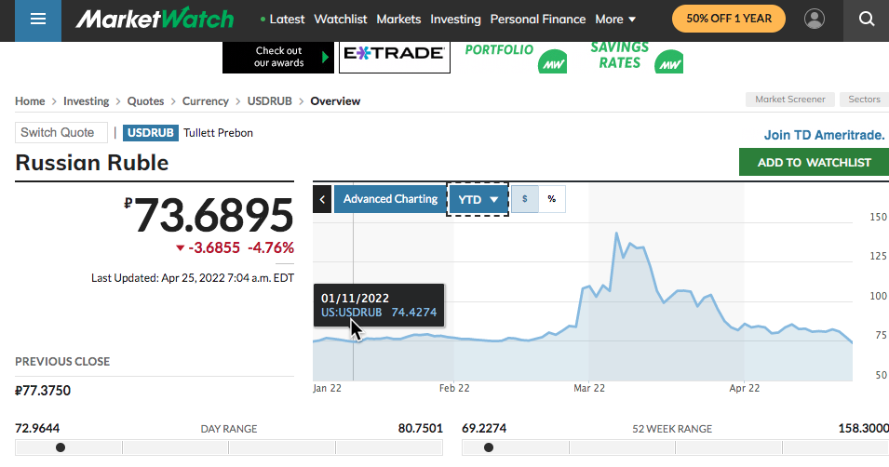This screenshot has height=467, width=889.
Task: Open the Watchlist menu item
Action: [x=341, y=20]
